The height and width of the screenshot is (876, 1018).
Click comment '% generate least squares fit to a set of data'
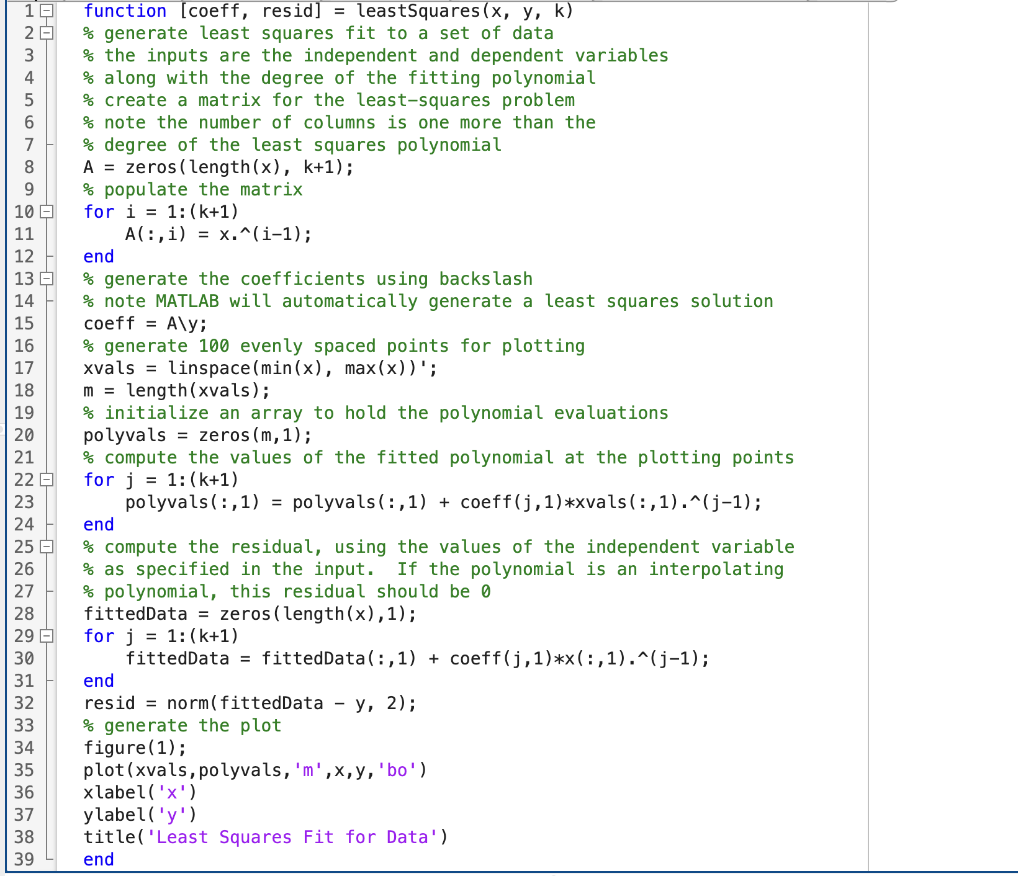point(318,34)
